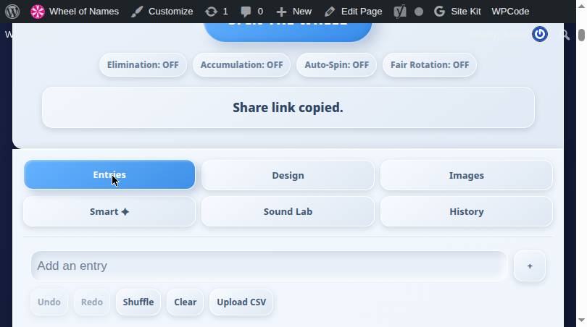Switch to the Design tab

[288, 175]
